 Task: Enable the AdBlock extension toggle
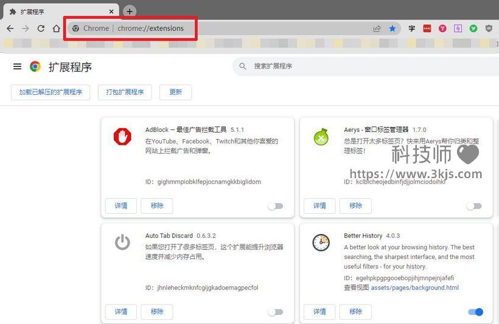point(276,206)
